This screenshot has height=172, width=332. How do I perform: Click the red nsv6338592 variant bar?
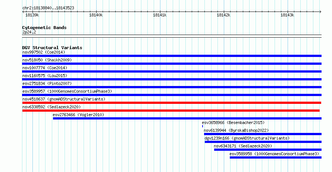point(171,111)
